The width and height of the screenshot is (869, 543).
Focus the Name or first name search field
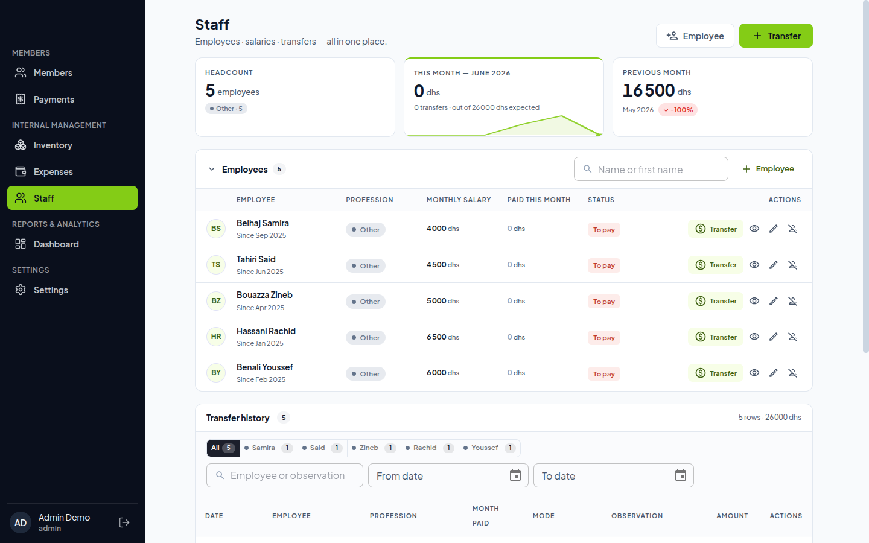(x=651, y=169)
